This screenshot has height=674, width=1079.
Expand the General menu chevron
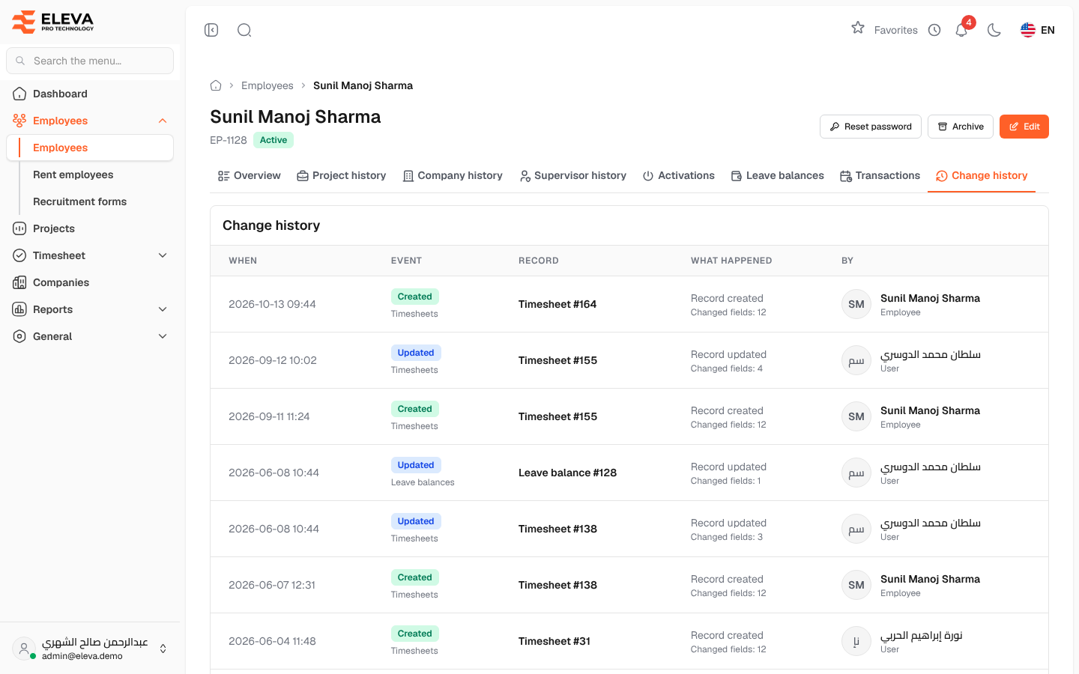point(163,336)
